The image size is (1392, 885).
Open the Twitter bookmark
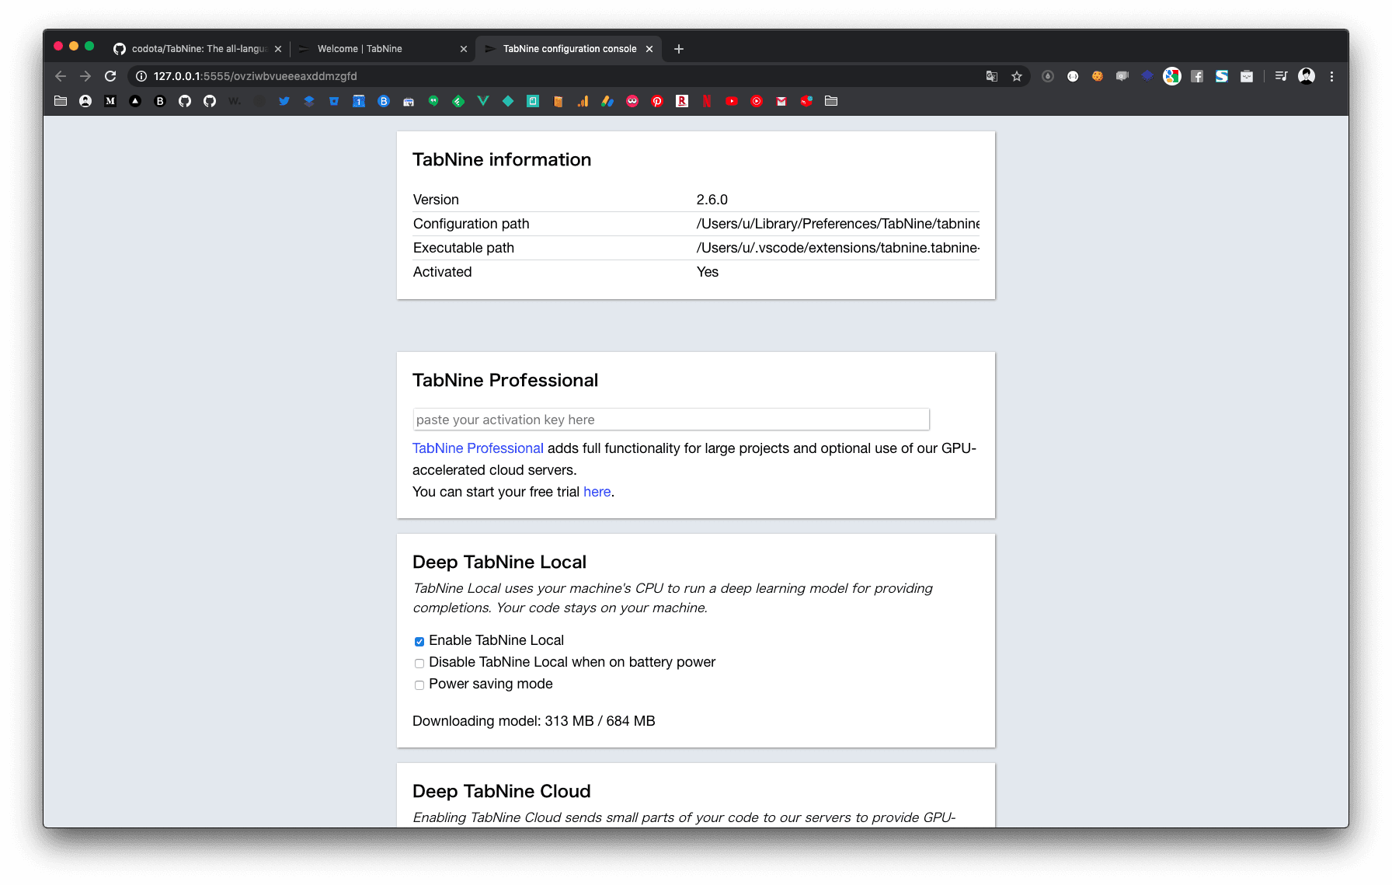(x=284, y=101)
